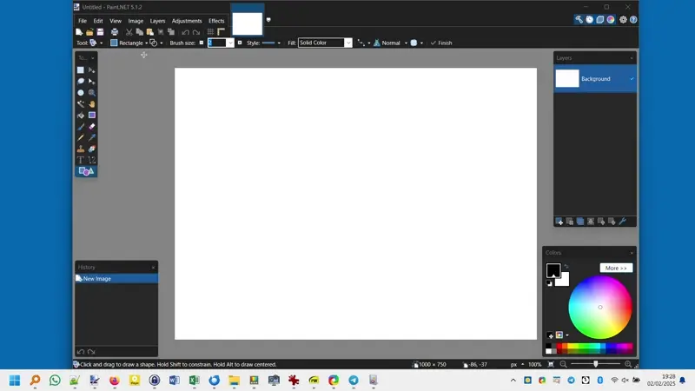Select the Magic Wand tool
Image resolution: width=695 pixels, height=391 pixels.
(80, 103)
